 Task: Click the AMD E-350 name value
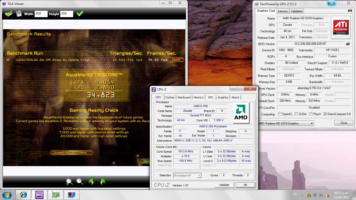tap(201, 106)
